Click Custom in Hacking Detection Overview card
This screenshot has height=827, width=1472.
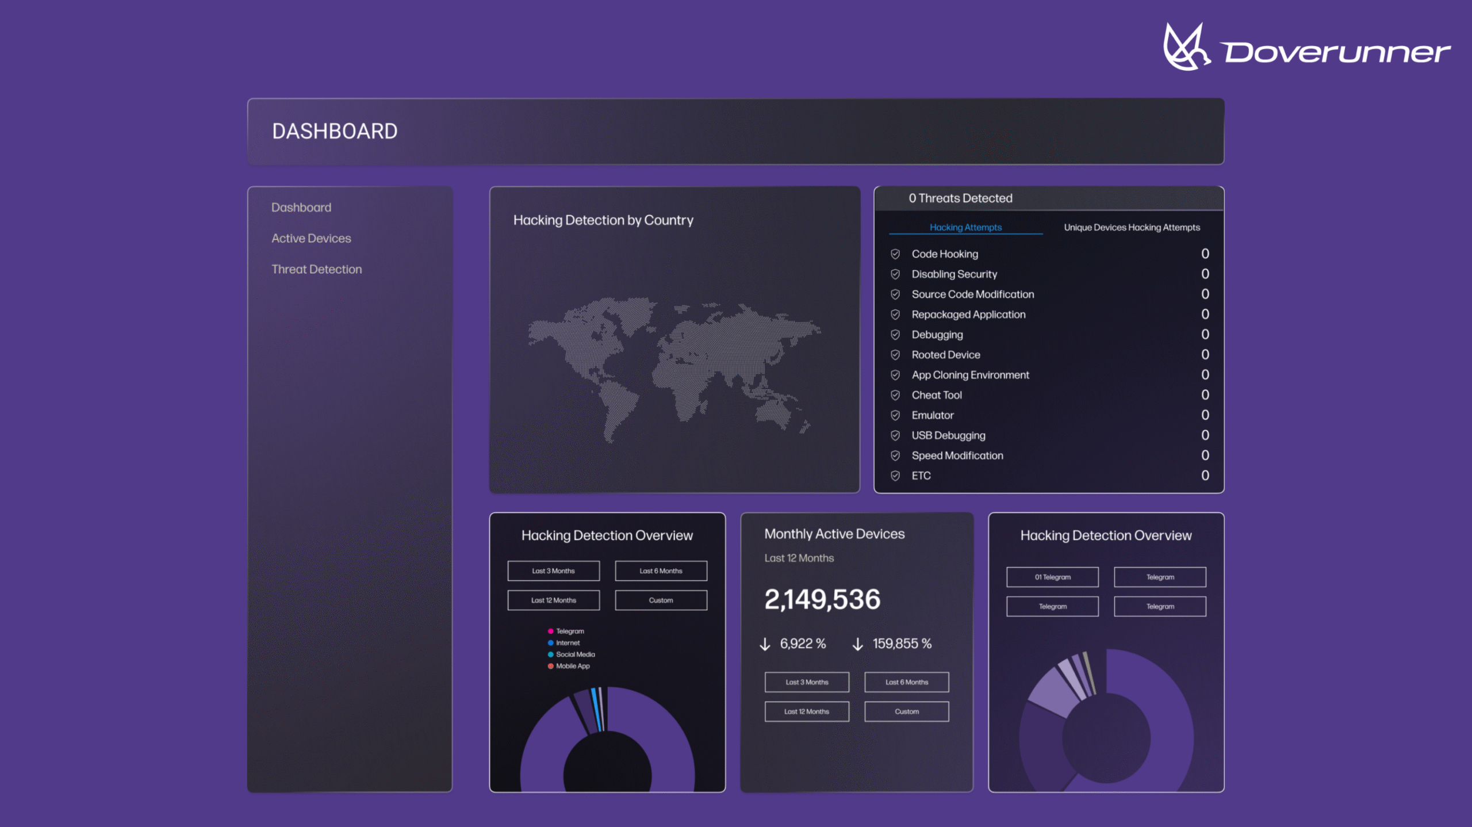click(x=661, y=600)
